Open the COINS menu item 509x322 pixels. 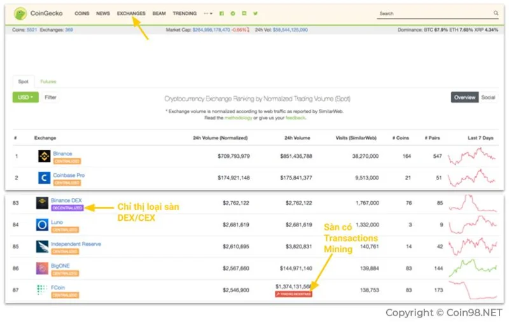point(82,13)
